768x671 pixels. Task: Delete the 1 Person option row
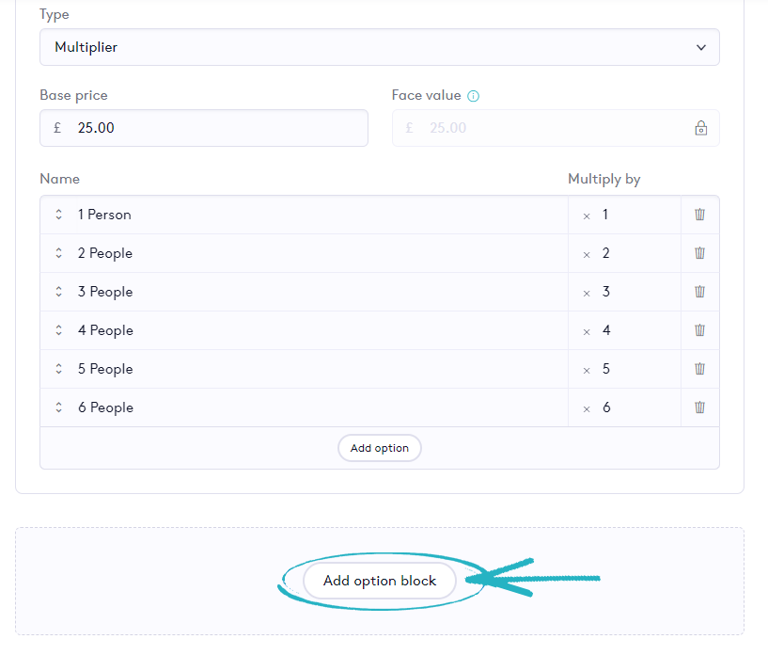(x=699, y=215)
